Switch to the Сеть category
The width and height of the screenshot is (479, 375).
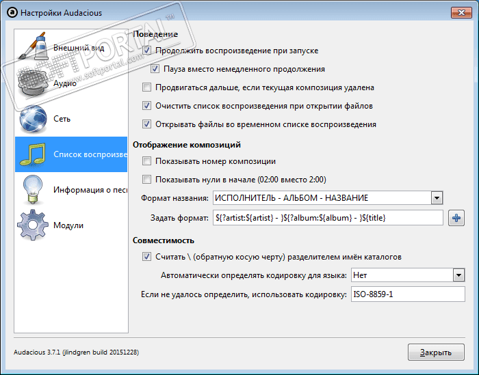click(x=71, y=119)
